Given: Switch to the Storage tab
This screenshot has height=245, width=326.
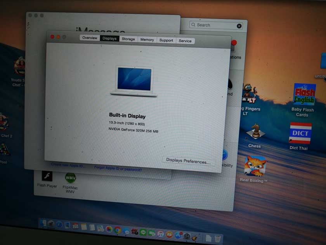Looking at the screenshot, I should pyautogui.click(x=128, y=39).
